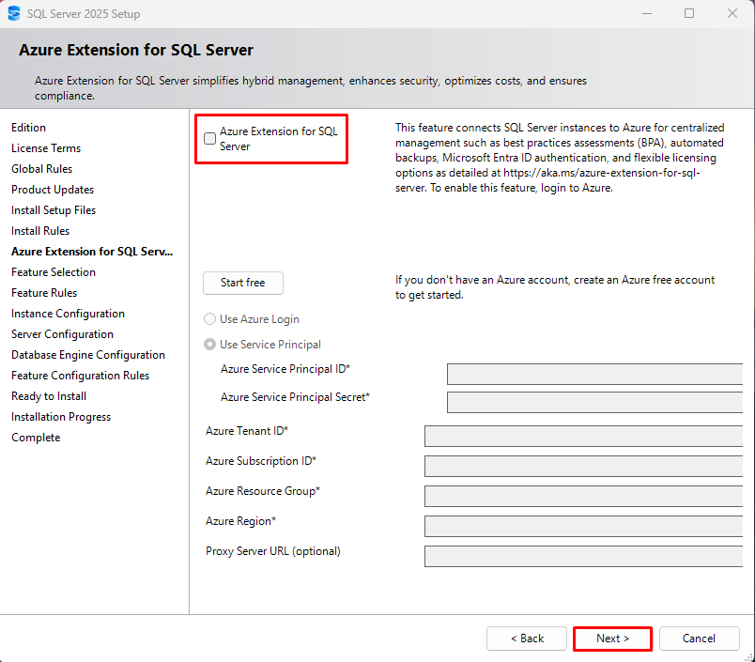The image size is (755, 662).
Task: Click the Proxy Server URL input field
Action: click(583, 556)
